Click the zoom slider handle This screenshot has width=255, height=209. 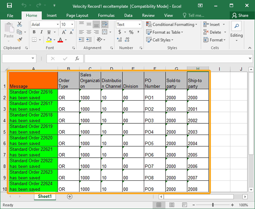pos(213,205)
